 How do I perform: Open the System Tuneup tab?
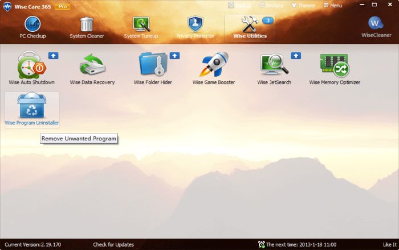[x=141, y=27]
